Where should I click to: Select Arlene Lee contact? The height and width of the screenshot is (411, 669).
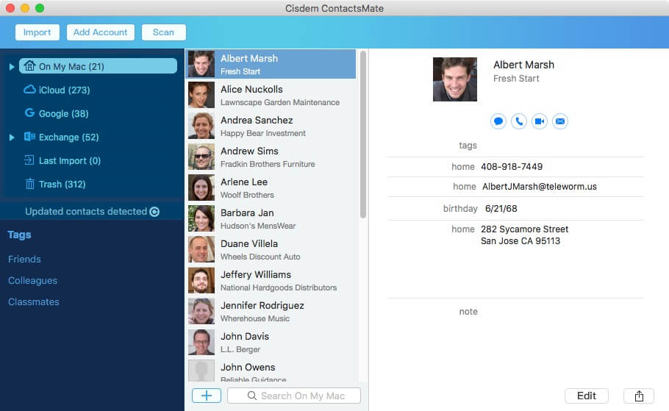pyautogui.click(x=271, y=187)
